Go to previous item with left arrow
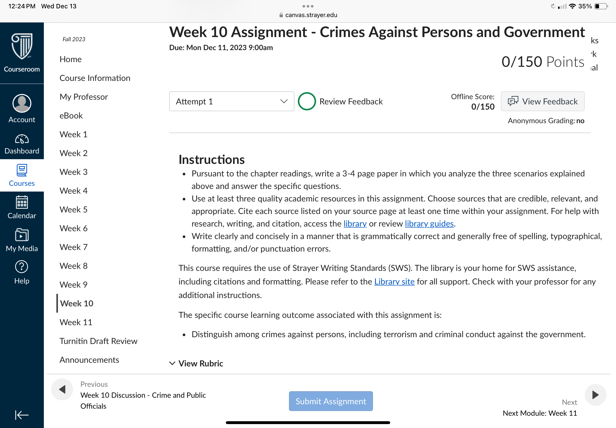The width and height of the screenshot is (616, 428). click(62, 389)
